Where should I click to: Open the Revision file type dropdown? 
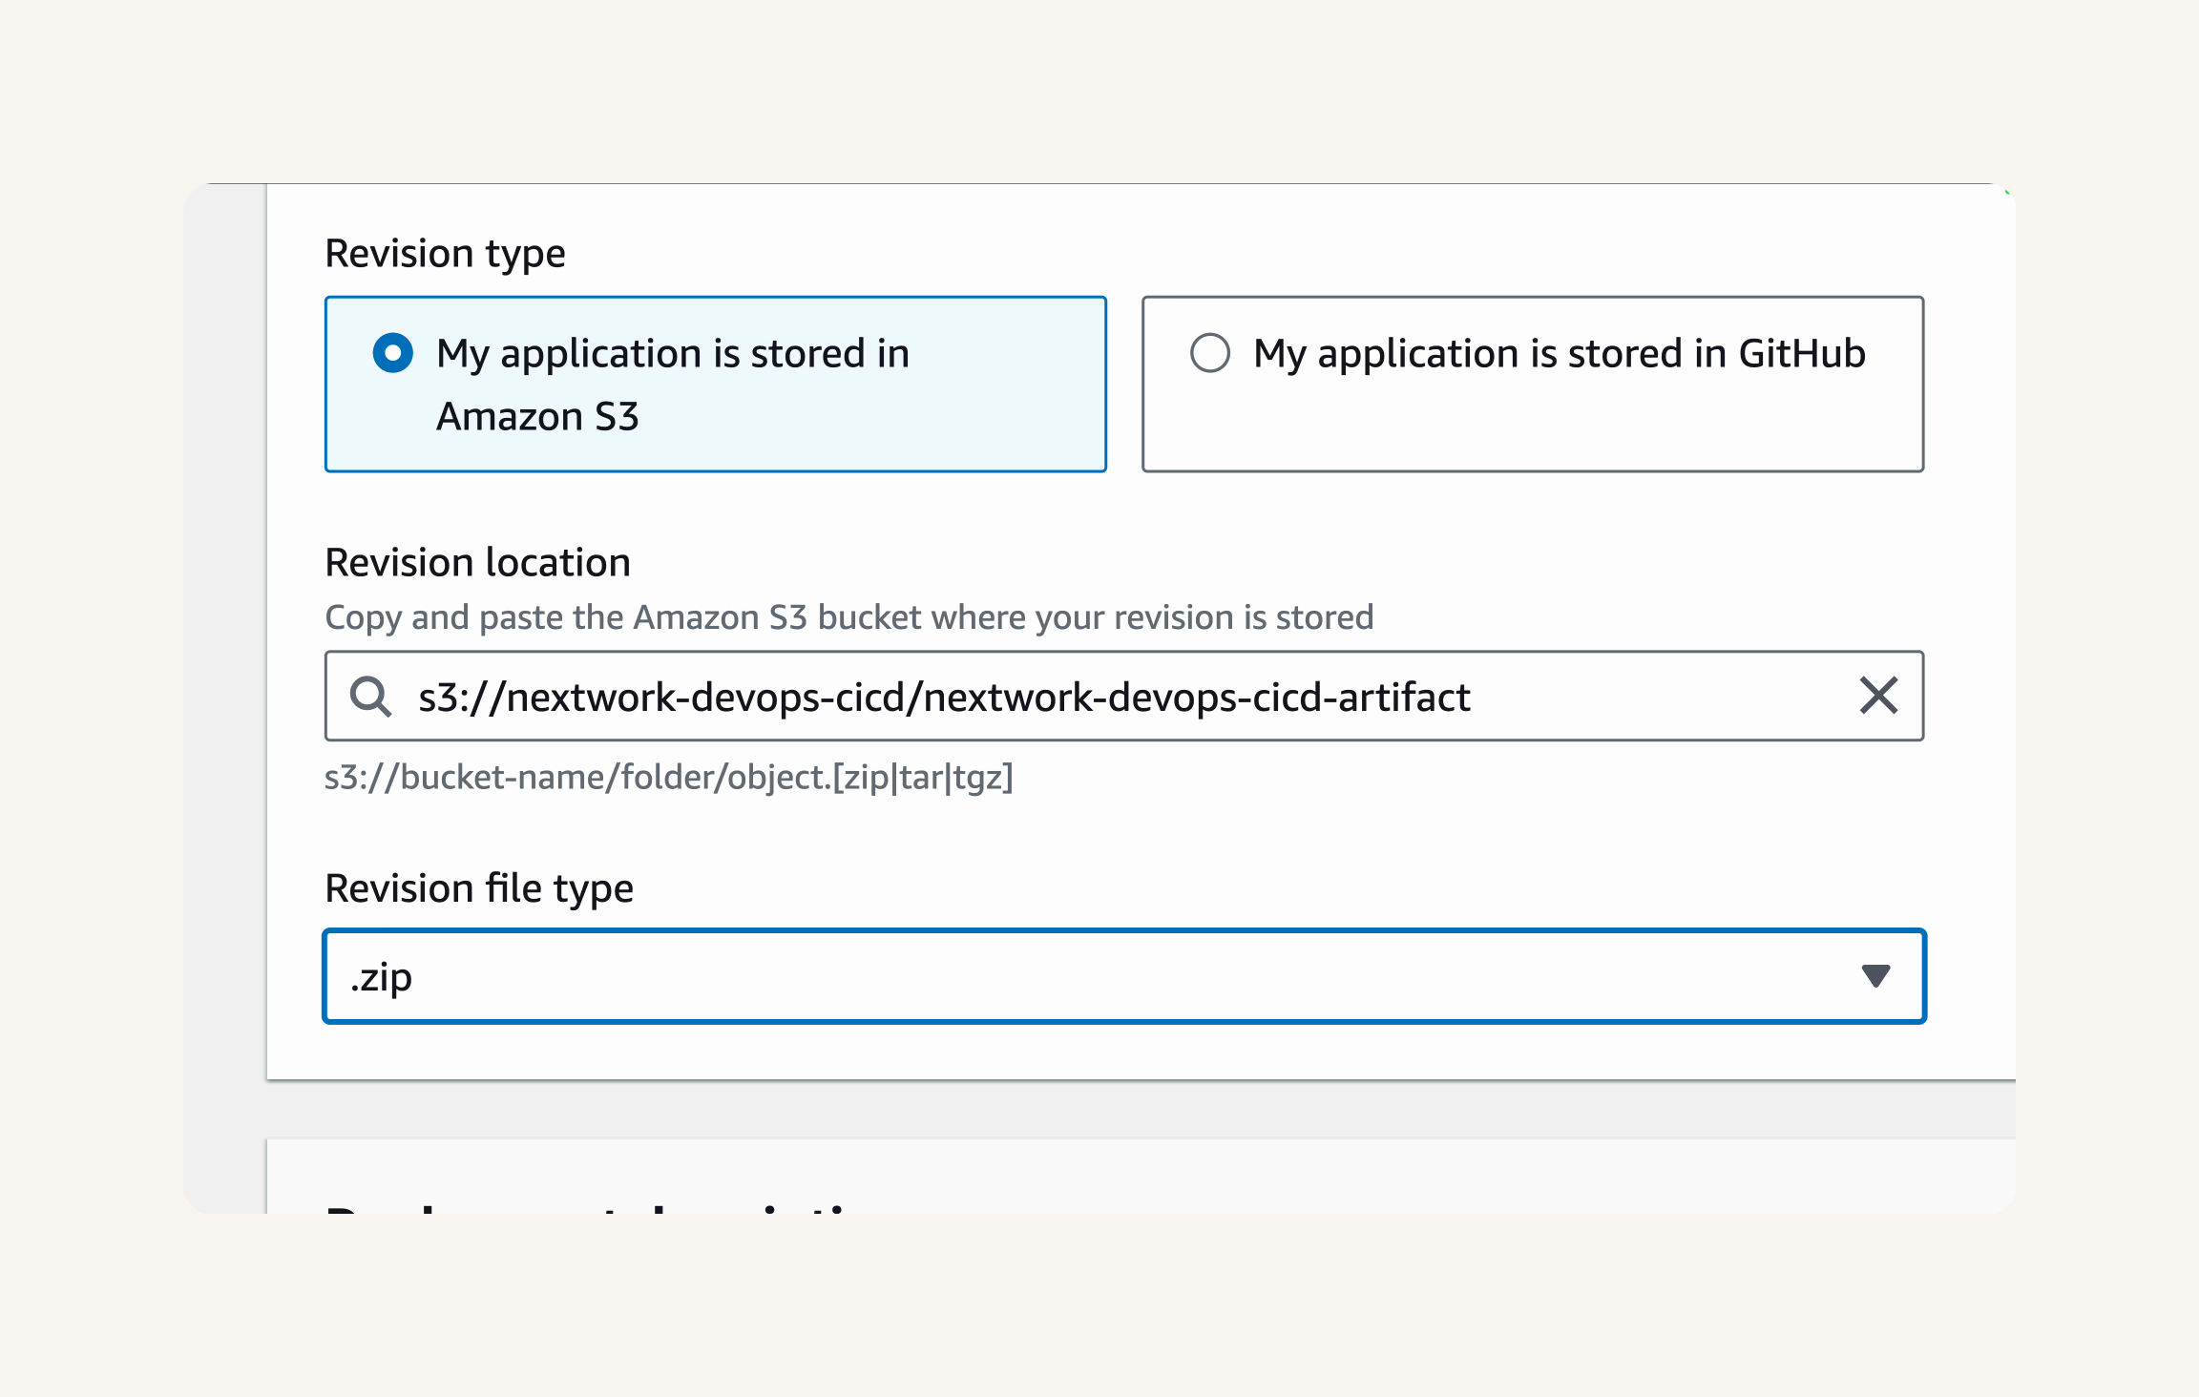[1123, 976]
